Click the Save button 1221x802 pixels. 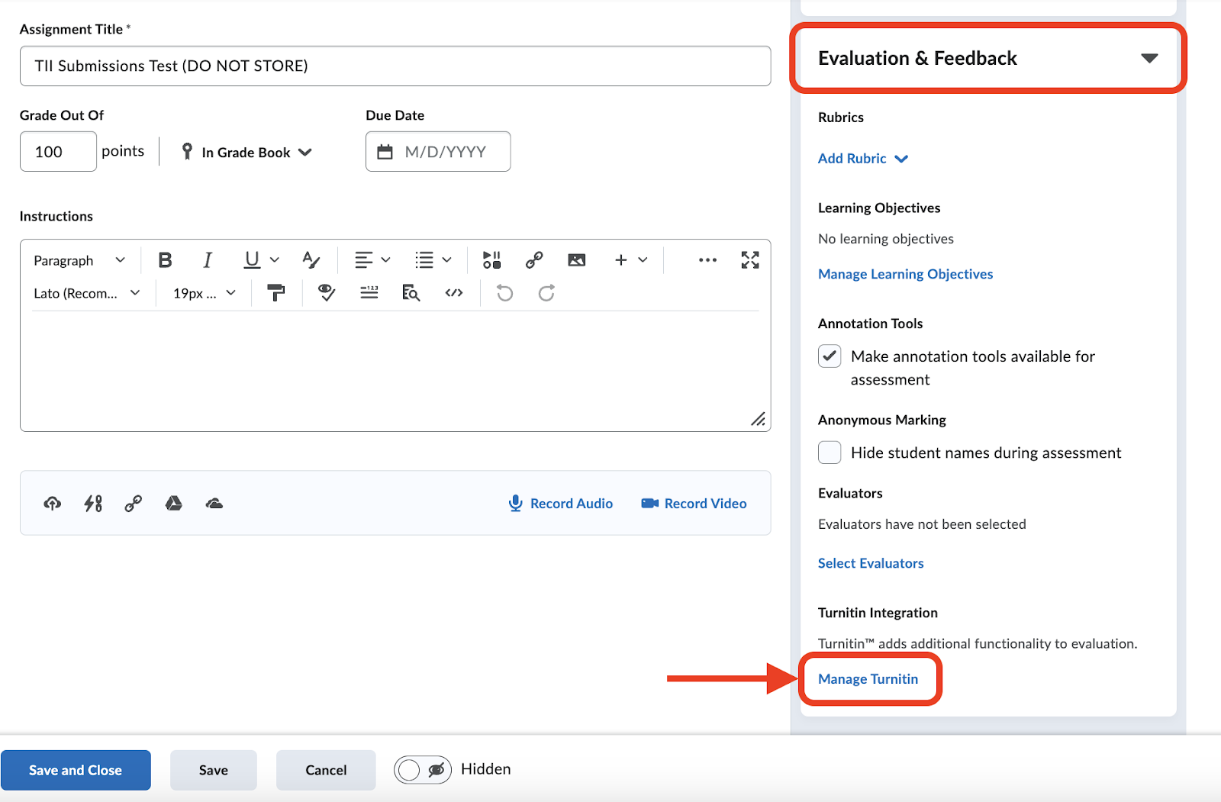(214, 770)
